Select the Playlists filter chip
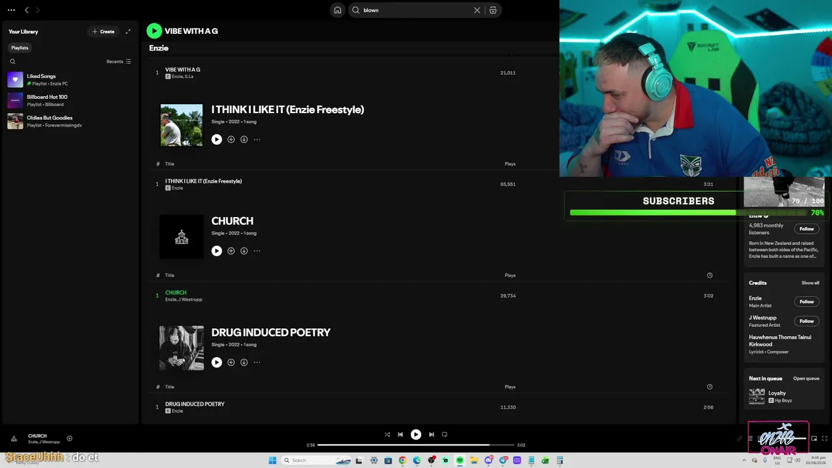 tap(19, 47)
